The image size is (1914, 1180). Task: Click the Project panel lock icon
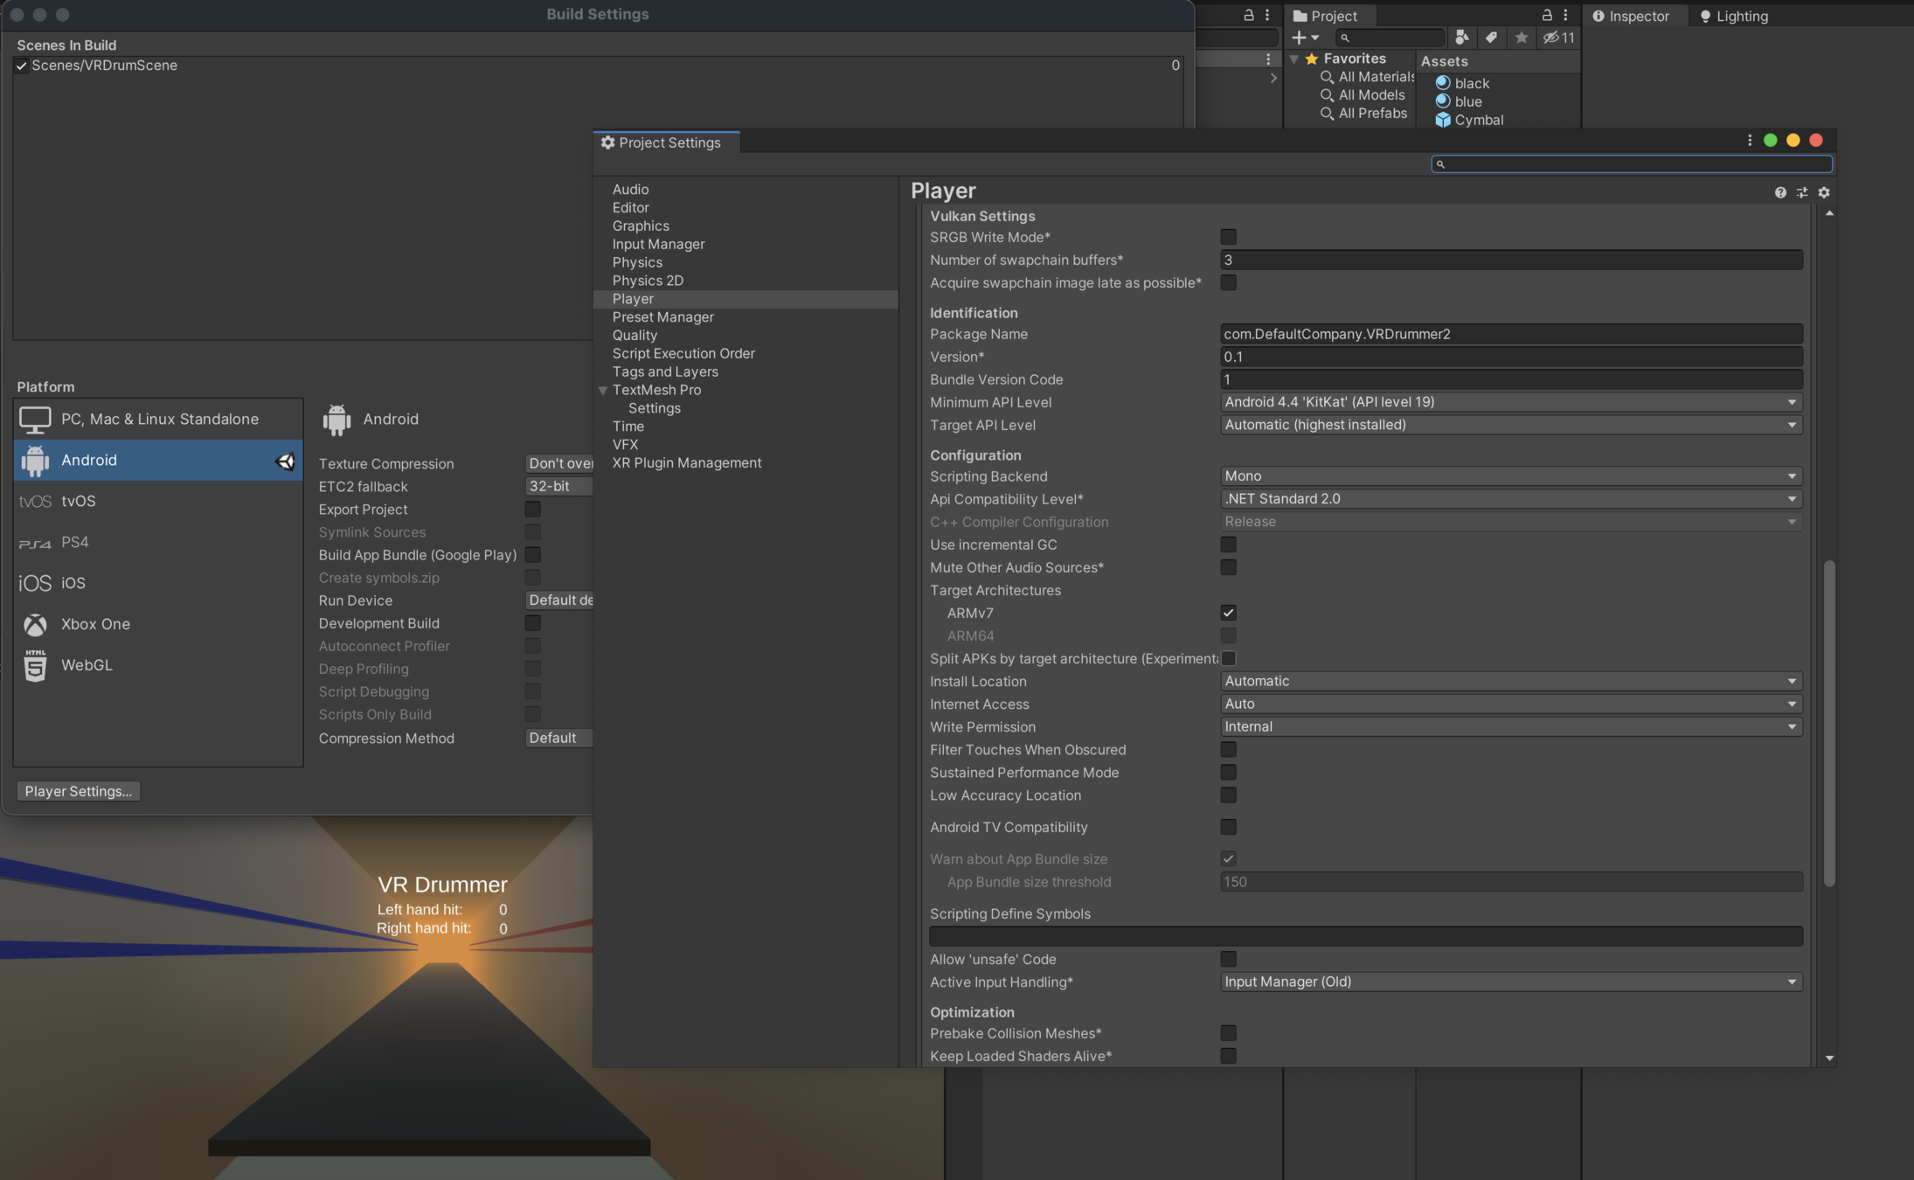coord(1547,15)
